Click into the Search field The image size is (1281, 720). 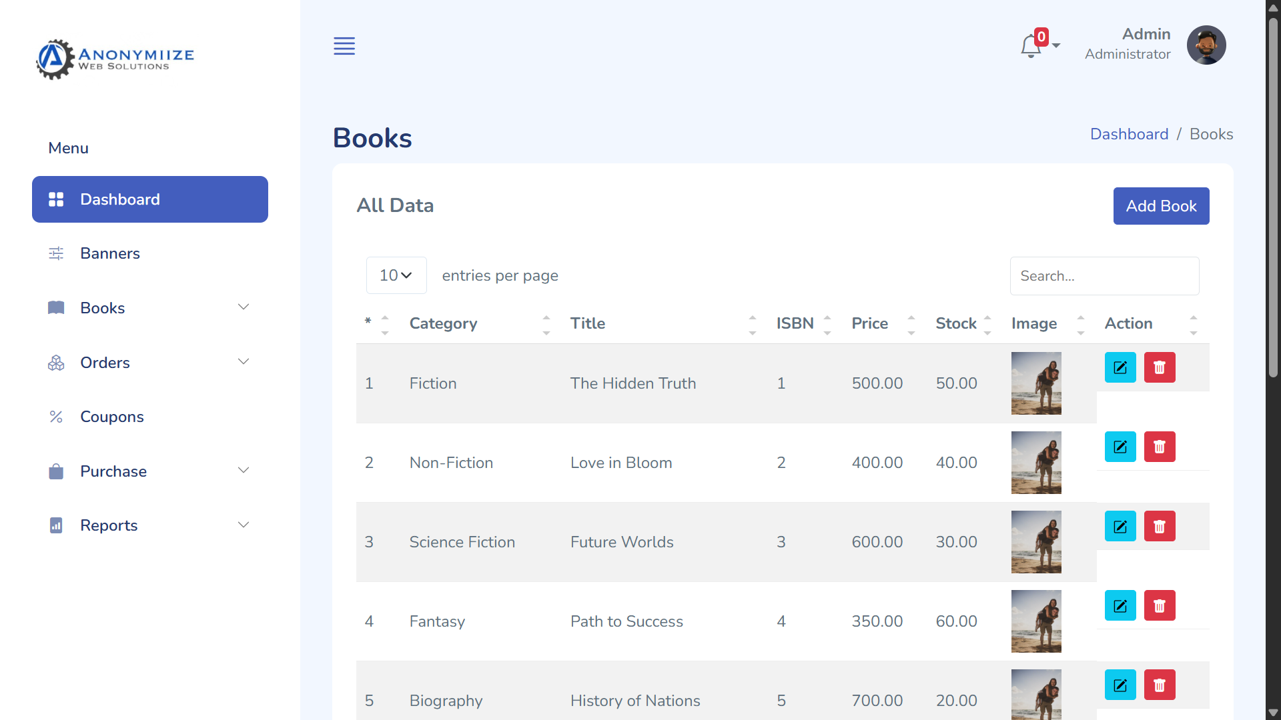pos(1104,276)
